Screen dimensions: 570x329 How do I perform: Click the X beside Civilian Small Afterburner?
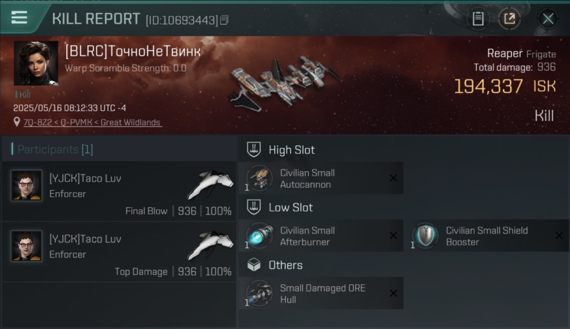point(393,236)
